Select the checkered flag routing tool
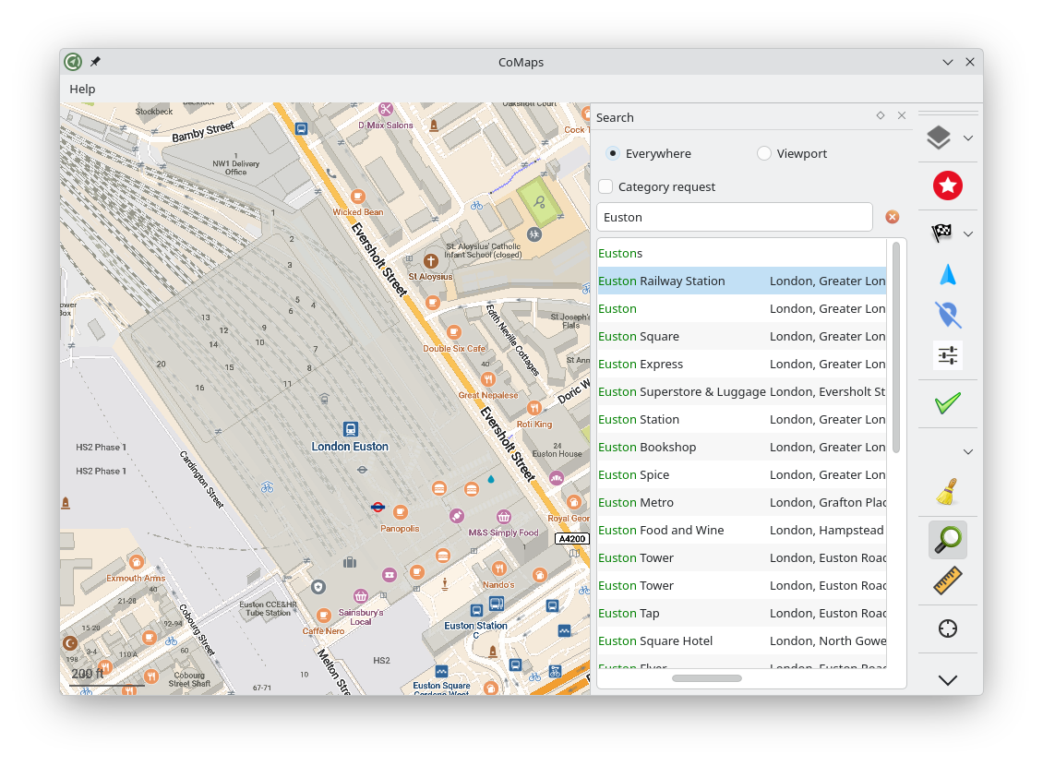The height and width of the screenshot is (766, 1043). [x=941, y=233]
